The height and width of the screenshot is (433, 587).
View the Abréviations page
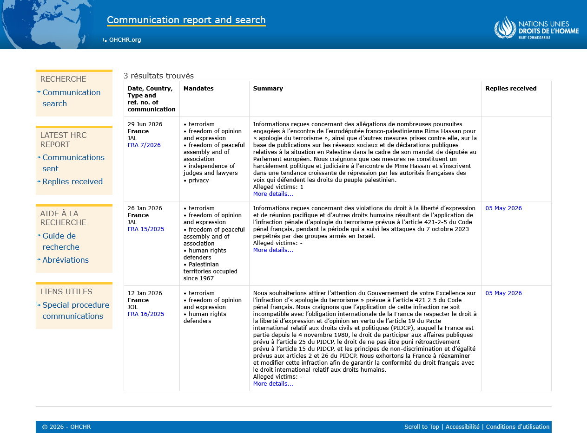pyautogui.click(x=66, y=260)
